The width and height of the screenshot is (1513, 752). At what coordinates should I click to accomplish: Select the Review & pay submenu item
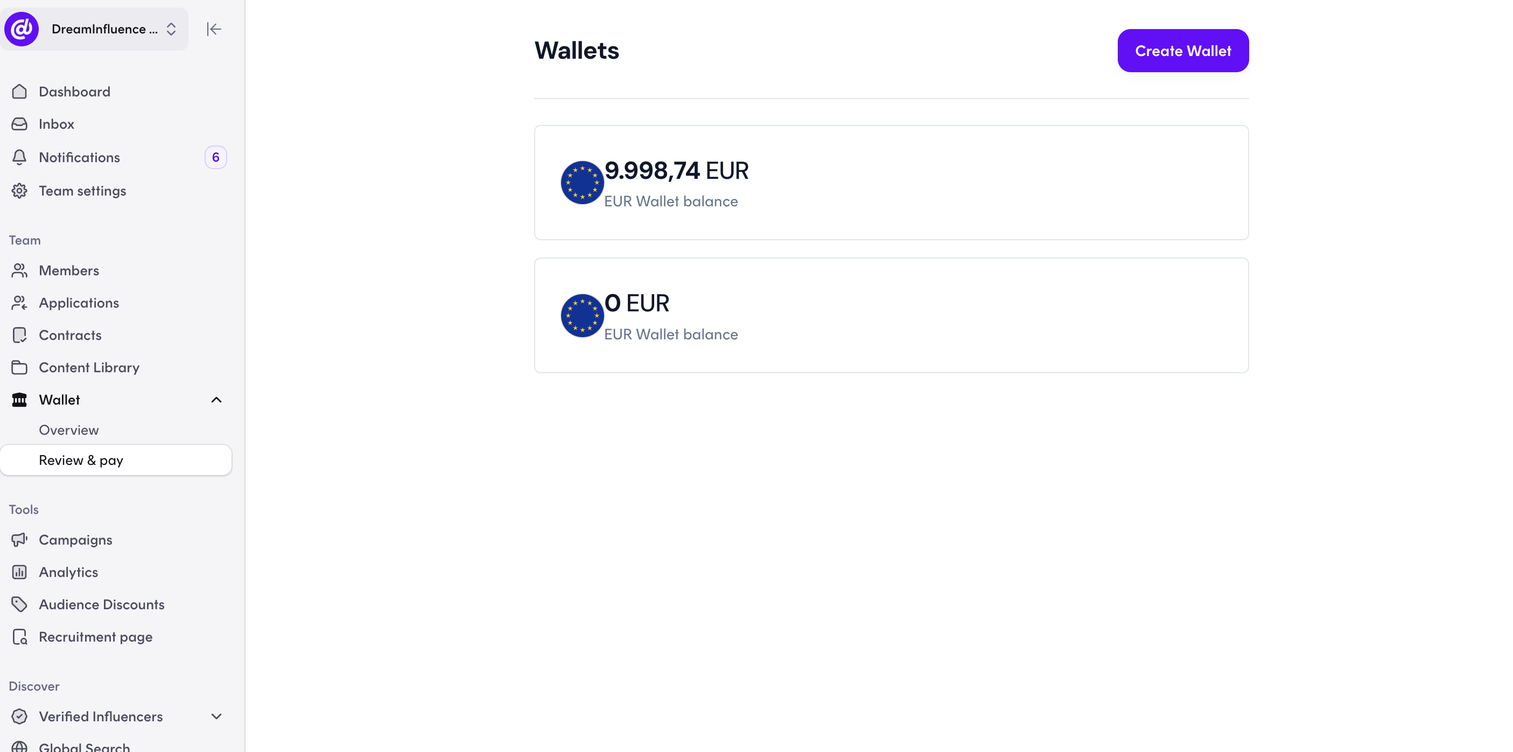point(116,460)
